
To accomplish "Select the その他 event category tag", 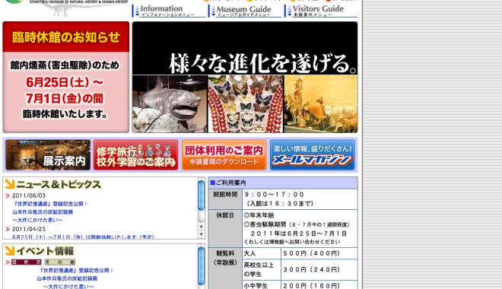I will [x=60, y=262].
